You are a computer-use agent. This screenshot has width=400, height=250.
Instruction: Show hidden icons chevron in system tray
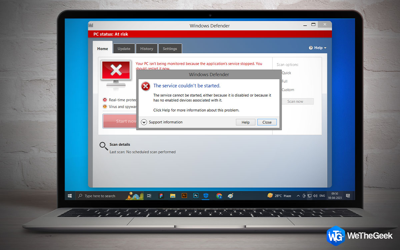pos(298,196)
